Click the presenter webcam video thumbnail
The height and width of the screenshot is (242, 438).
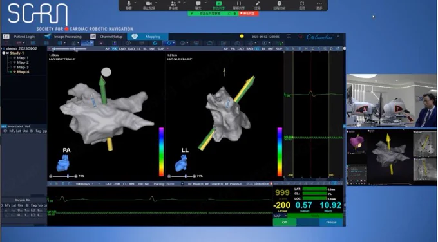pos(392,100)
